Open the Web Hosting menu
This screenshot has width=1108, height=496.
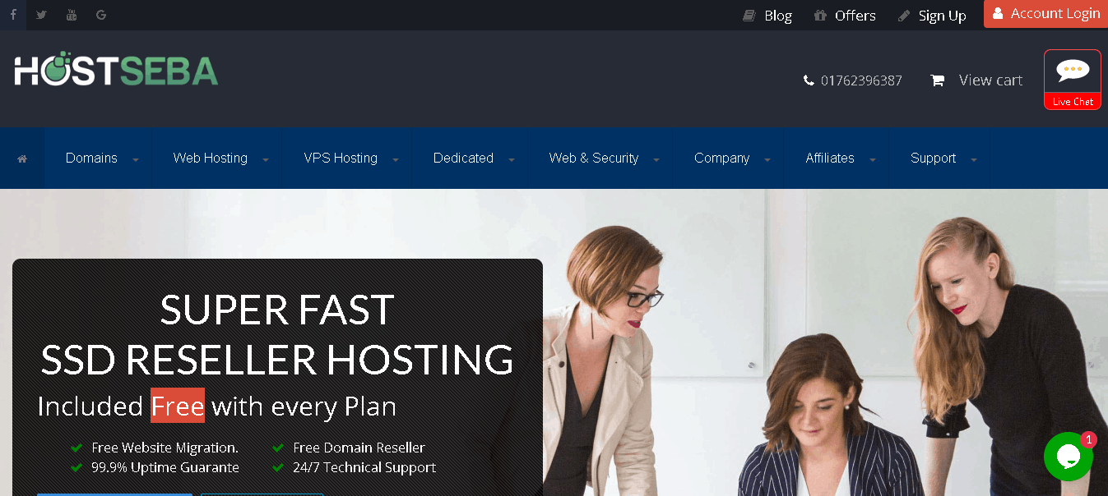pyautogui.click(x=210, y=158)
